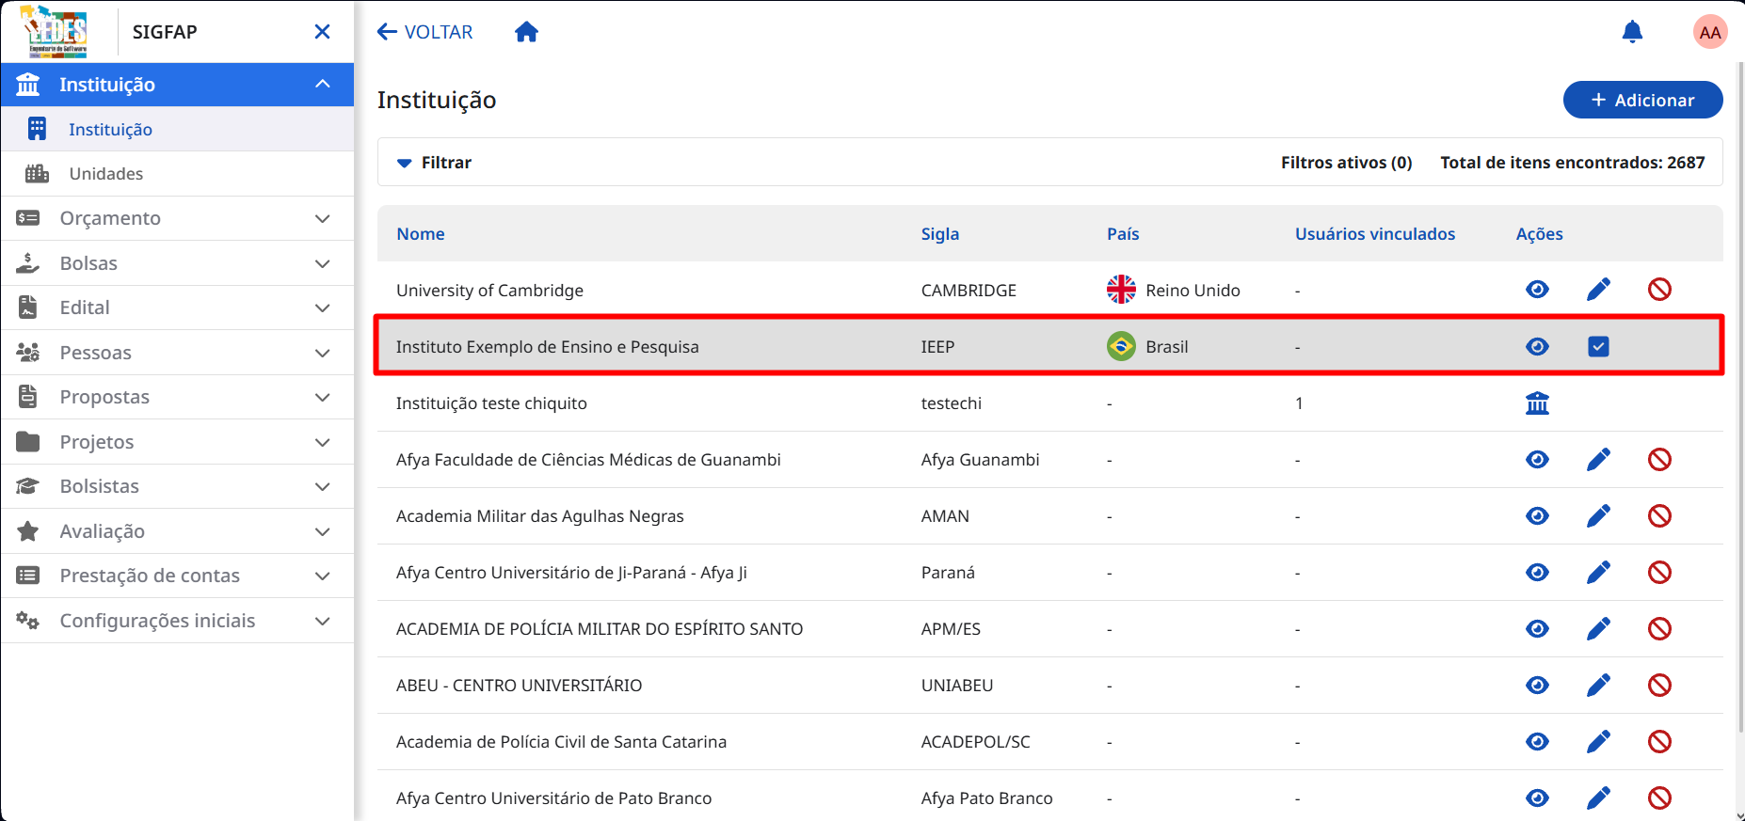The height and width of the screenshot is (821, 1745).
Task: View the AMAN institution with the eye icon
Action: click(x=1537, y=516)
